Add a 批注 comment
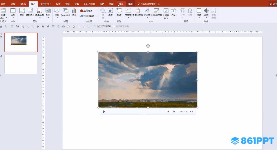The width and height of the screenshot is (277, 150). (x=119, y=12)
